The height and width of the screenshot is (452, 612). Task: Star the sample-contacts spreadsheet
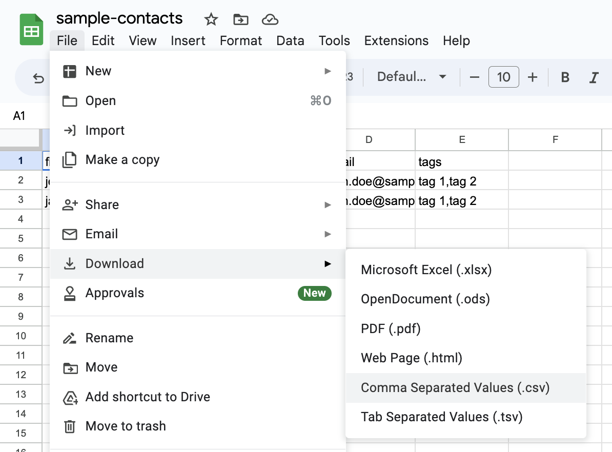coord(211,19)
